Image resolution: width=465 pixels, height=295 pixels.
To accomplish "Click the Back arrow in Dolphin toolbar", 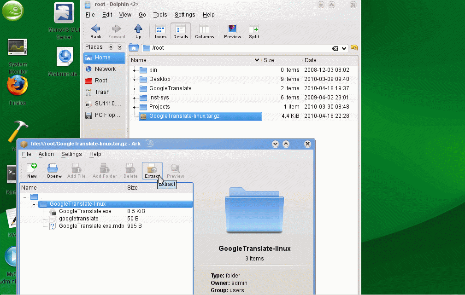I will [96, 31].
